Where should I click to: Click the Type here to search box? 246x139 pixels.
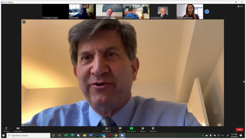tap(28, 135)
